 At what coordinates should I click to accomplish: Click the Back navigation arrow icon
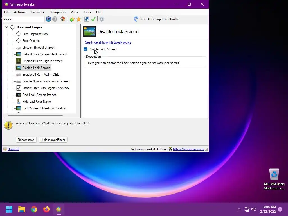coord(48,19)
